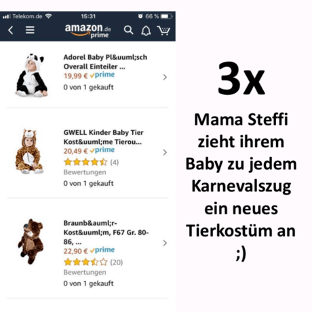Viewport: 312px width, 312px height.
Task: Open notifications bell icon
Action: pos(146,31)
